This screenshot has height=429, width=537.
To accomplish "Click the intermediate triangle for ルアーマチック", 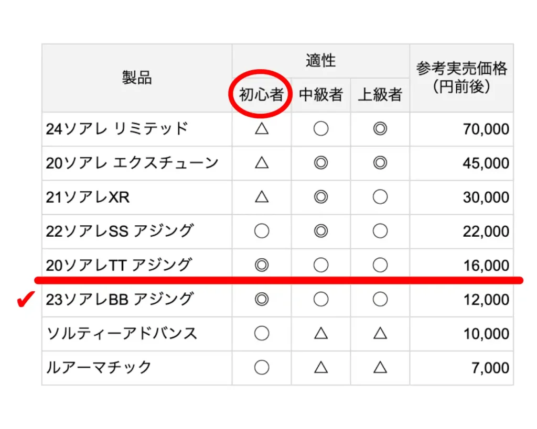I will click(320, 368).
